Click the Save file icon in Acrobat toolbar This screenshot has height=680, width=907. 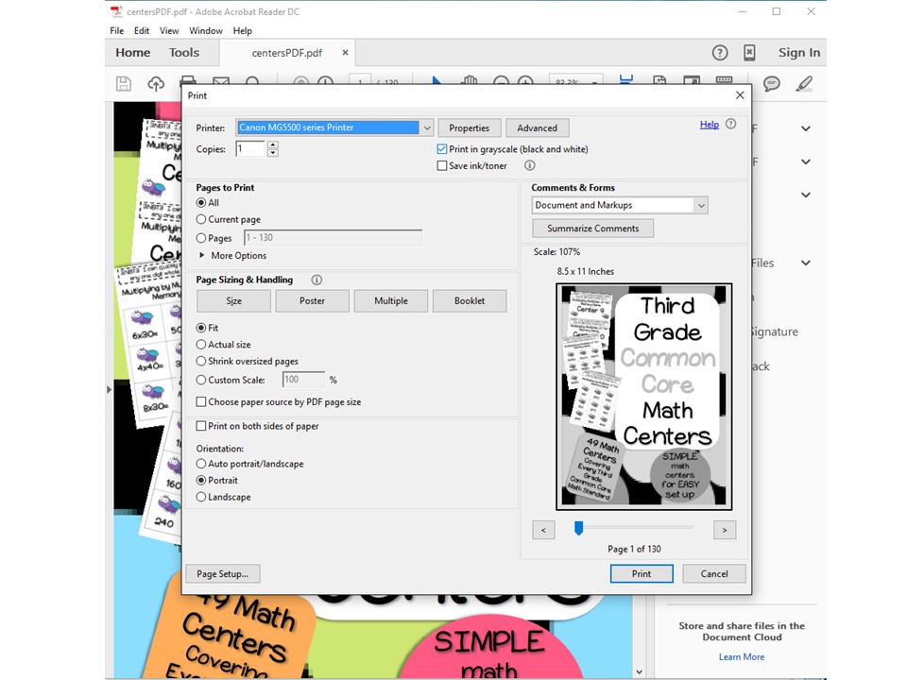[123, 84]
